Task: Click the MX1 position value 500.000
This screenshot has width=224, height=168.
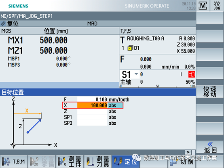Action: point(53,40)
